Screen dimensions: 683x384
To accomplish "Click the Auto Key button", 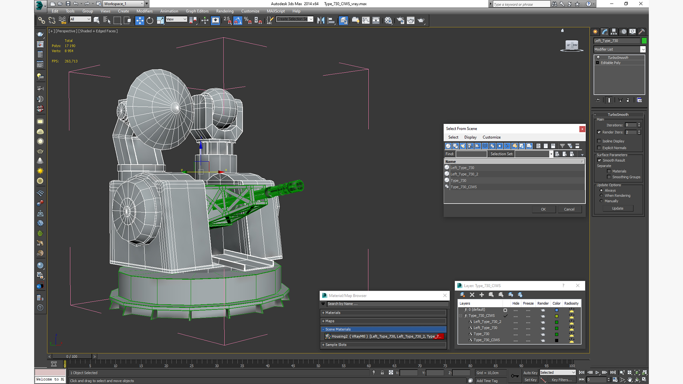I will [530, 373].
